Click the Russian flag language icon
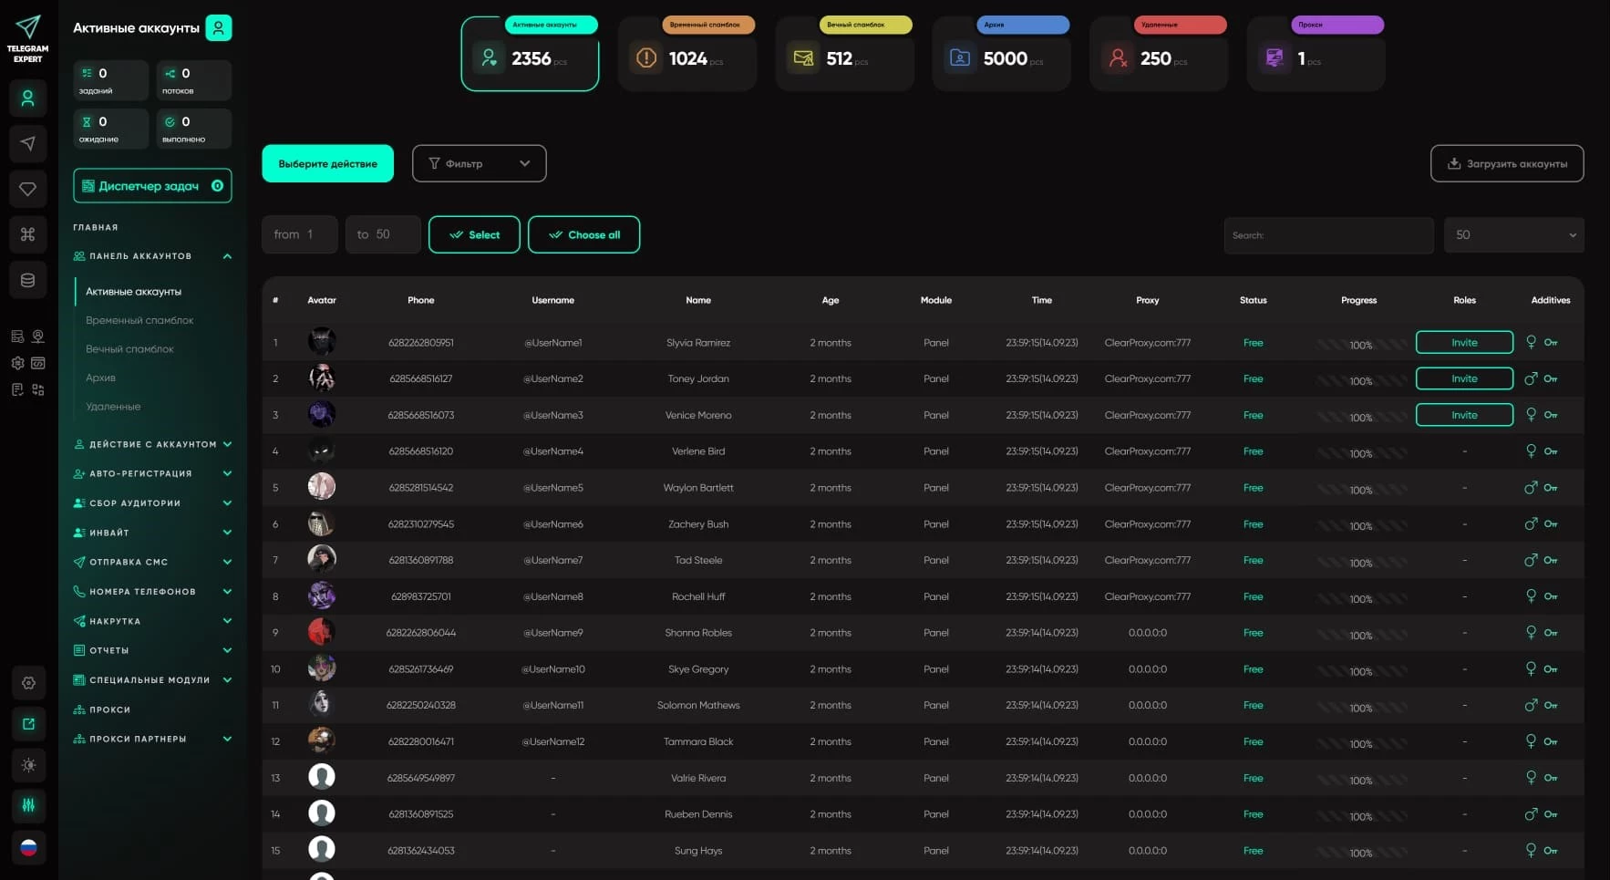This screenshot has width=1610, height=880. point(28,847)
